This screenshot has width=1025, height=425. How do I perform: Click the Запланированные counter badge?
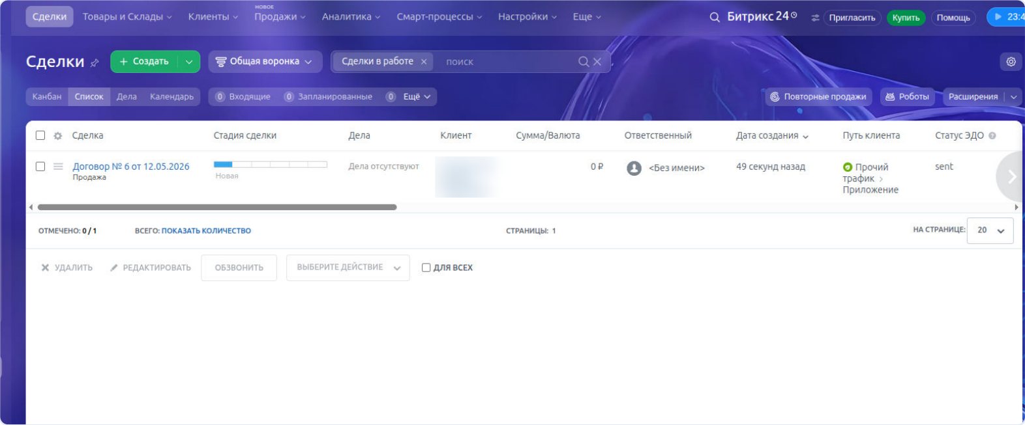[x=289, y=96]
